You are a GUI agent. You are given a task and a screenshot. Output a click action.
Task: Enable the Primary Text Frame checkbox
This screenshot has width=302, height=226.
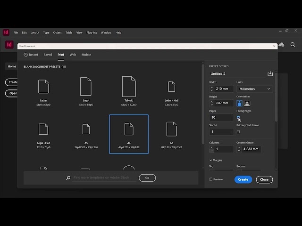pos(238,132)
